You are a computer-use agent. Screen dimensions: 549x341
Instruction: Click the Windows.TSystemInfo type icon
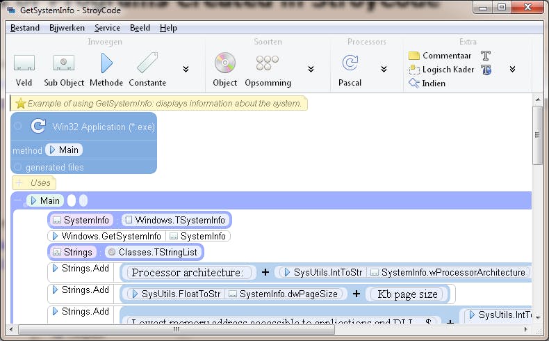129,220
